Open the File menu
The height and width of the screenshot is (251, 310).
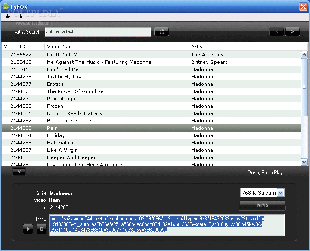7,16
